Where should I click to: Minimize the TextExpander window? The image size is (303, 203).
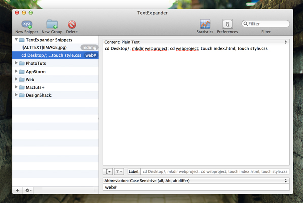click(x=24, y=13)
